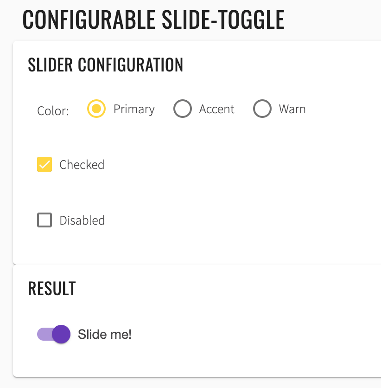Select the Accent color radio button
The width and height of the screenshot is (381, 388).
coord(183,109)
